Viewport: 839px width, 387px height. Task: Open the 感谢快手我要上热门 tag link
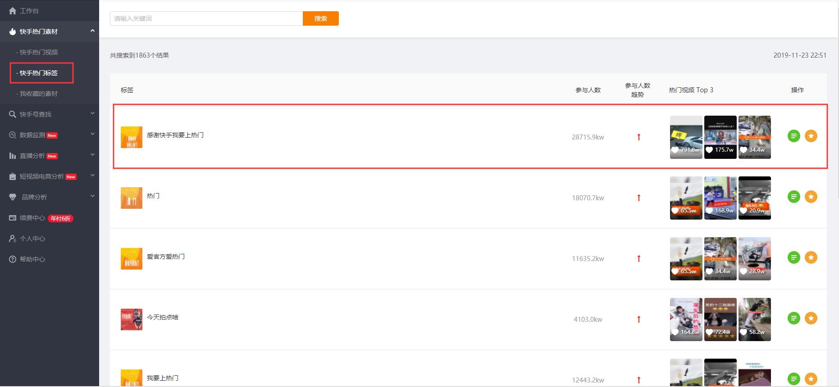[175, 135]
